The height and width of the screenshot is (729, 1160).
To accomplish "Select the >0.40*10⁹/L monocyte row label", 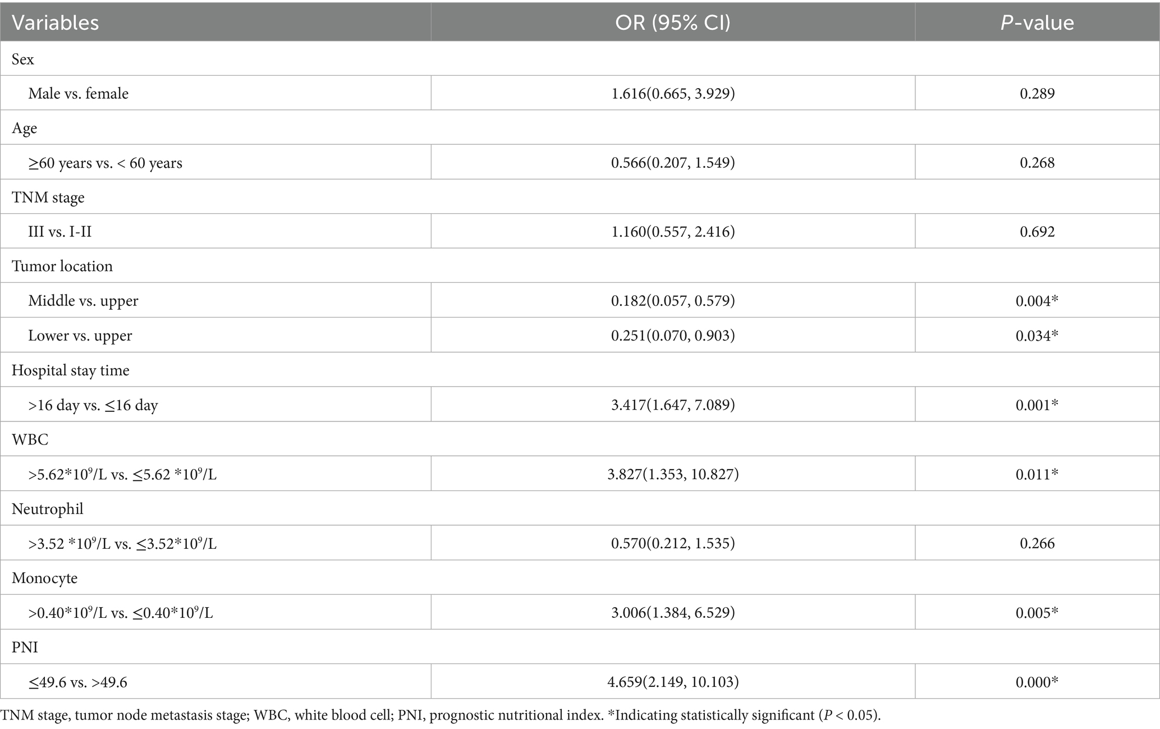I will [x=120, y=612].
